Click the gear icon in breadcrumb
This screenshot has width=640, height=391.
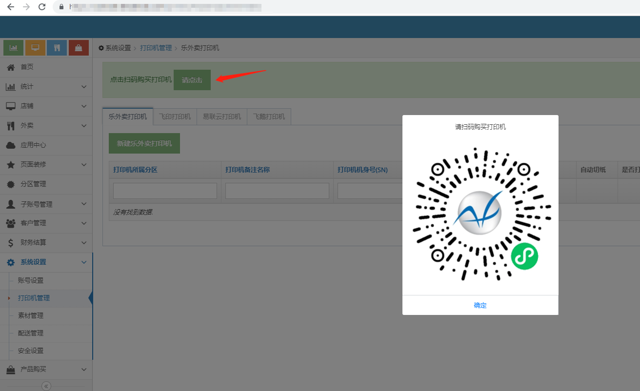pos(101,48)
